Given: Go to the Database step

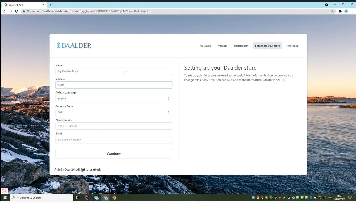Looking at the screenshot, I should [205, 46].
